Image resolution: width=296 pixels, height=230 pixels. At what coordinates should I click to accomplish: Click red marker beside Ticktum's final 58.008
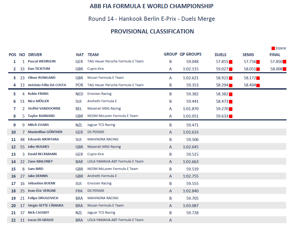[284, 69]
